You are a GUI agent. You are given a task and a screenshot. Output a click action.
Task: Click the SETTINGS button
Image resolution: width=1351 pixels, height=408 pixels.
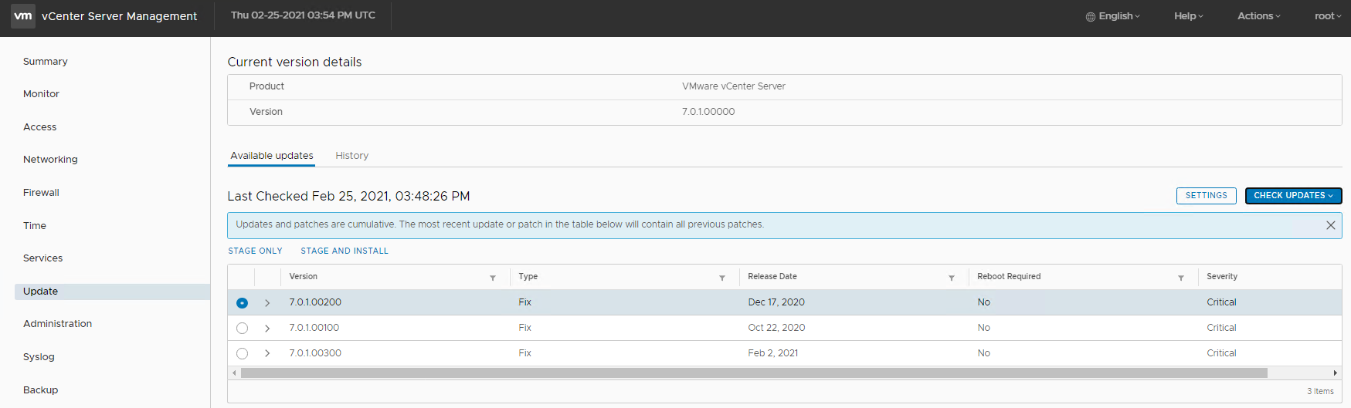pyautogui.click(x=1206, y=196)
